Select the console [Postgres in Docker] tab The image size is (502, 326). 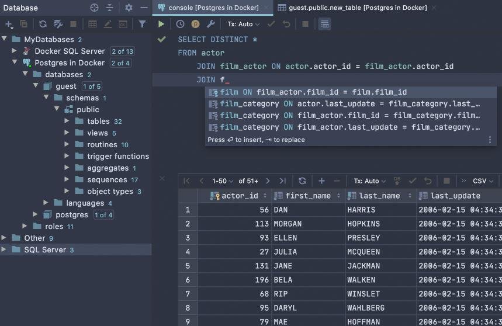pyautogui.click(x=212, y=8)
